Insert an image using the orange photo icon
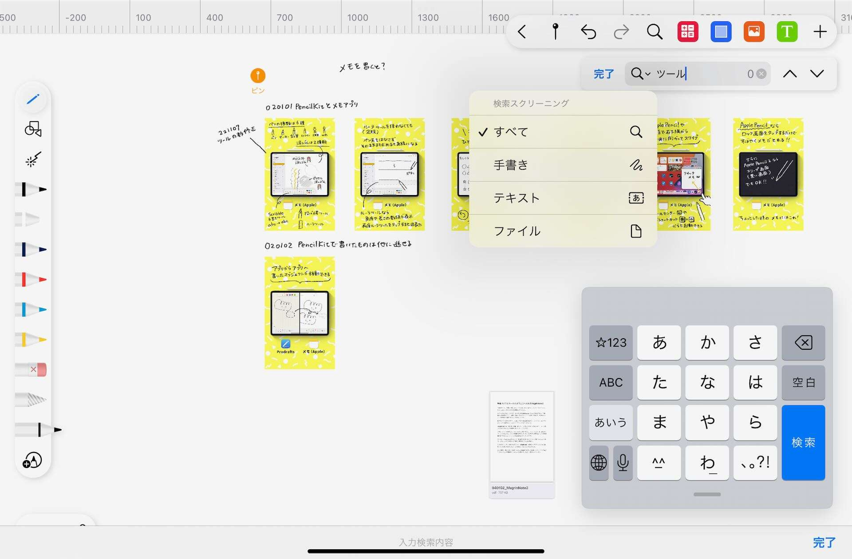 click(x=754, y=31)
